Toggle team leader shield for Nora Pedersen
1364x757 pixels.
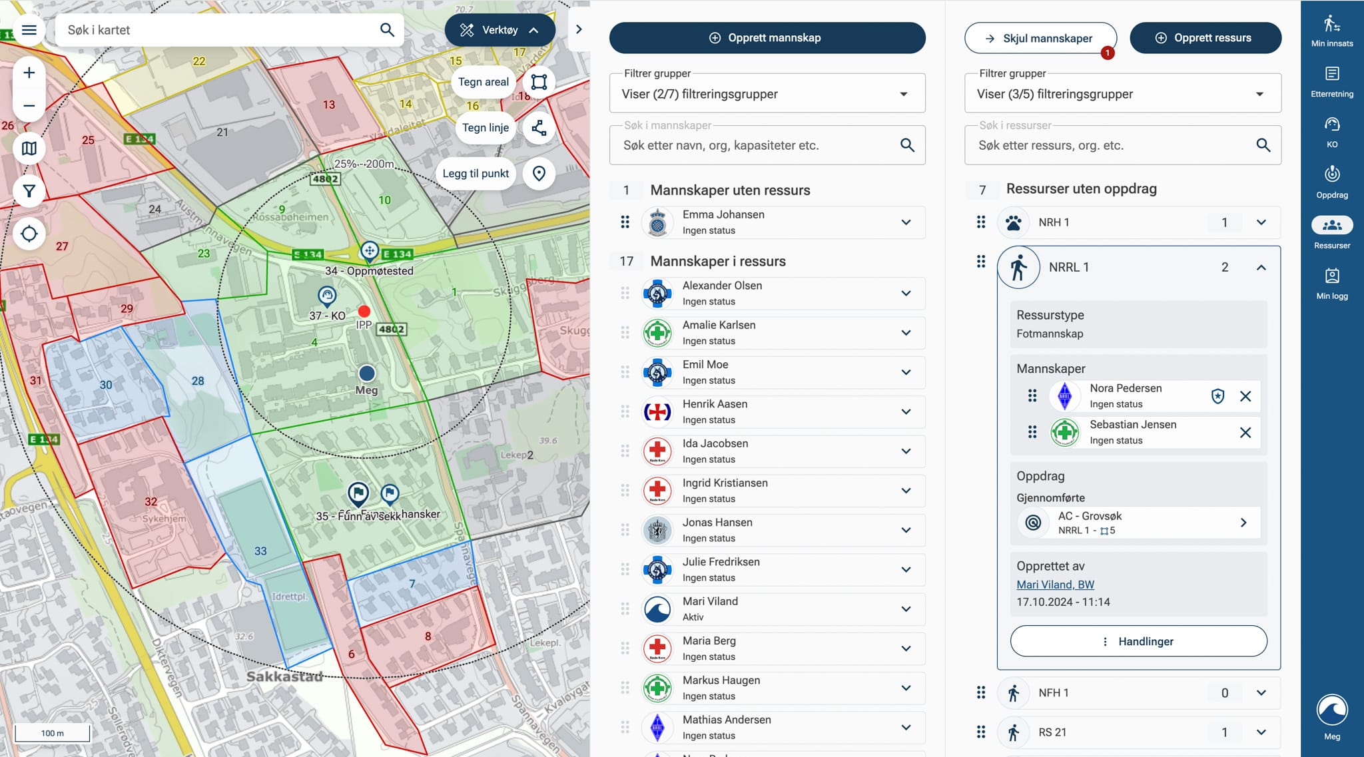tap(1217, 397)
